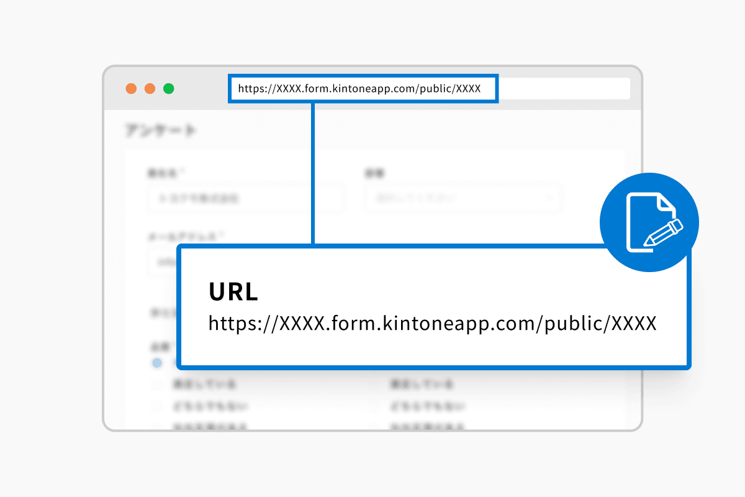745x497 pixels.
Task: Select the URL in the browser address bar
Action: pyautogui.click(x=359, y=89)
